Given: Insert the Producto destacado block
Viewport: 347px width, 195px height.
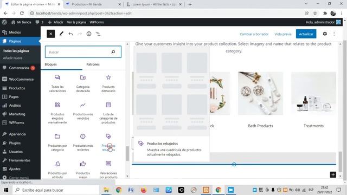Looking at the screenshot, I should 108,83.
